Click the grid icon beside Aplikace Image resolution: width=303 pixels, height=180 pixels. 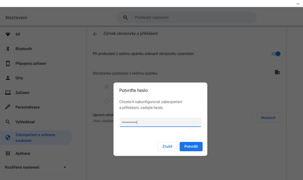click(x=8, y=153)
